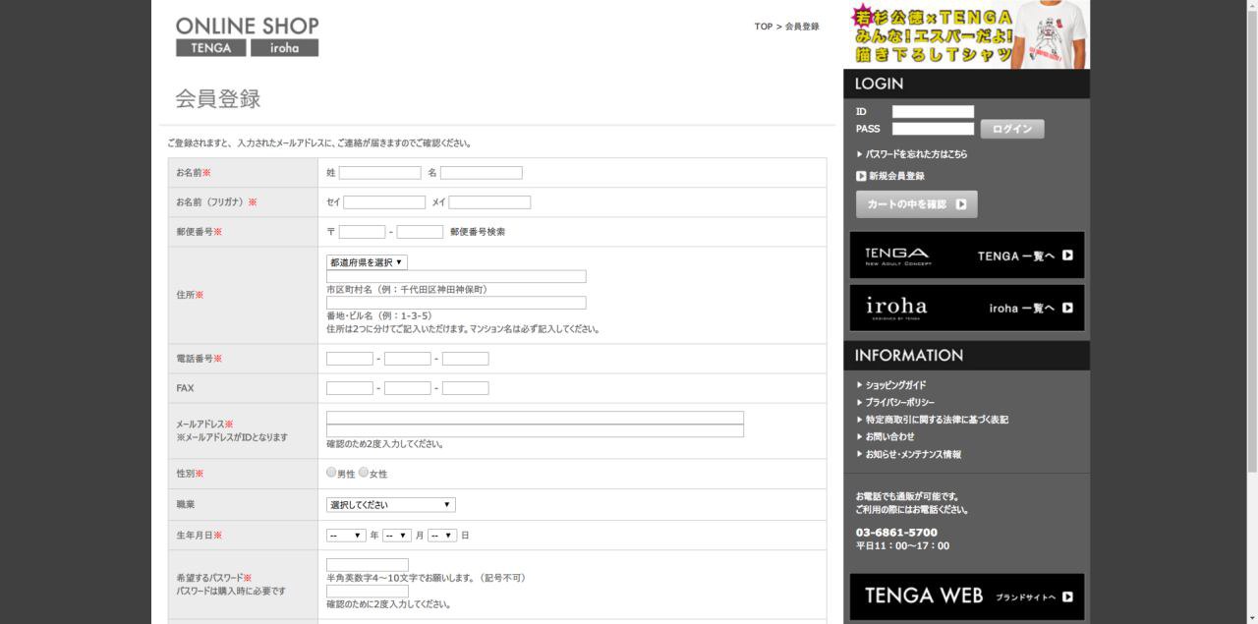Click カートの中を確認 cart button
This screenshot has width=1258, height=624.
point(916,204)
